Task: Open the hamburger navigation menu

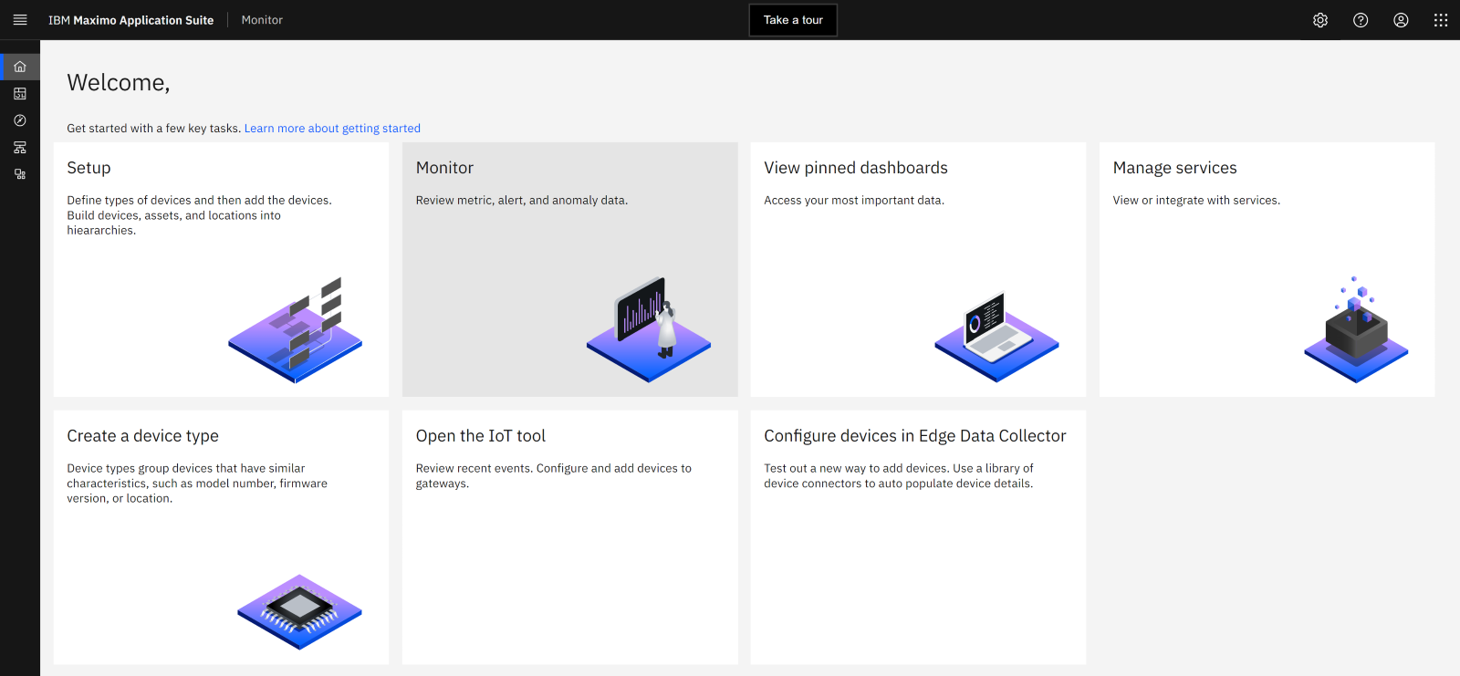Action: click(x=20, y=20)
